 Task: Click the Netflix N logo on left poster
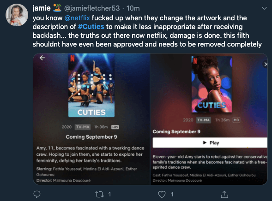73,58
